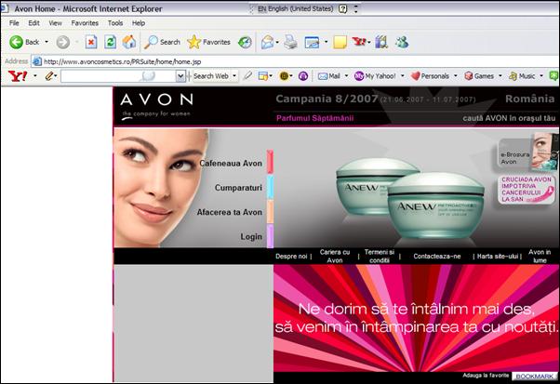Open e-Brosura Avon thumbnail

coord(527,152)
